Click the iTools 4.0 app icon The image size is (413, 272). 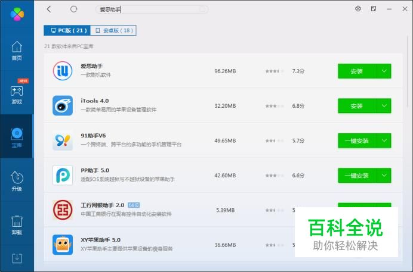click(x=63, y=105)
